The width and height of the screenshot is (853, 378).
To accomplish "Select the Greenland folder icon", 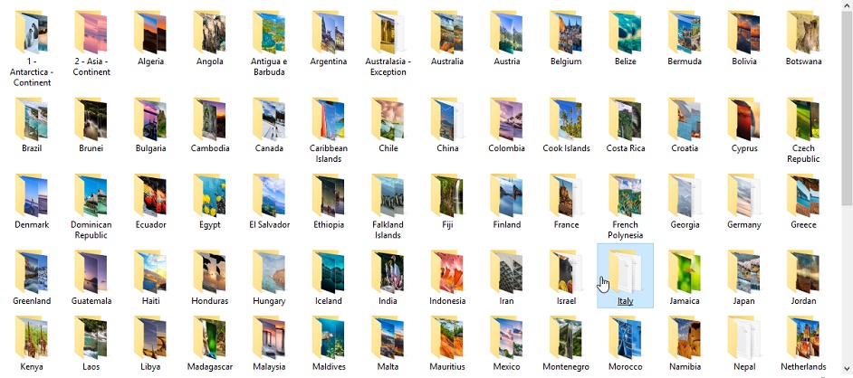I will [x=32, y=271].
